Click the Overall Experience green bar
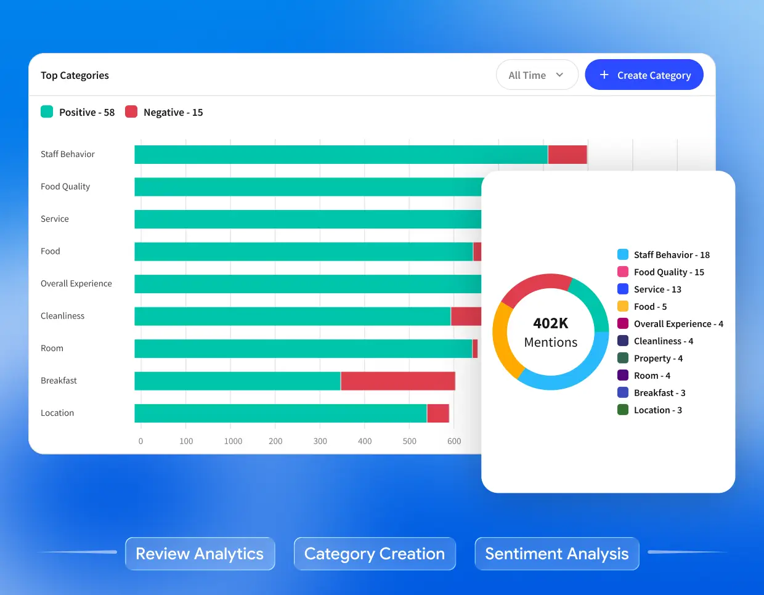The height and width of the screenshot is (595, 764). pos(308,284)
